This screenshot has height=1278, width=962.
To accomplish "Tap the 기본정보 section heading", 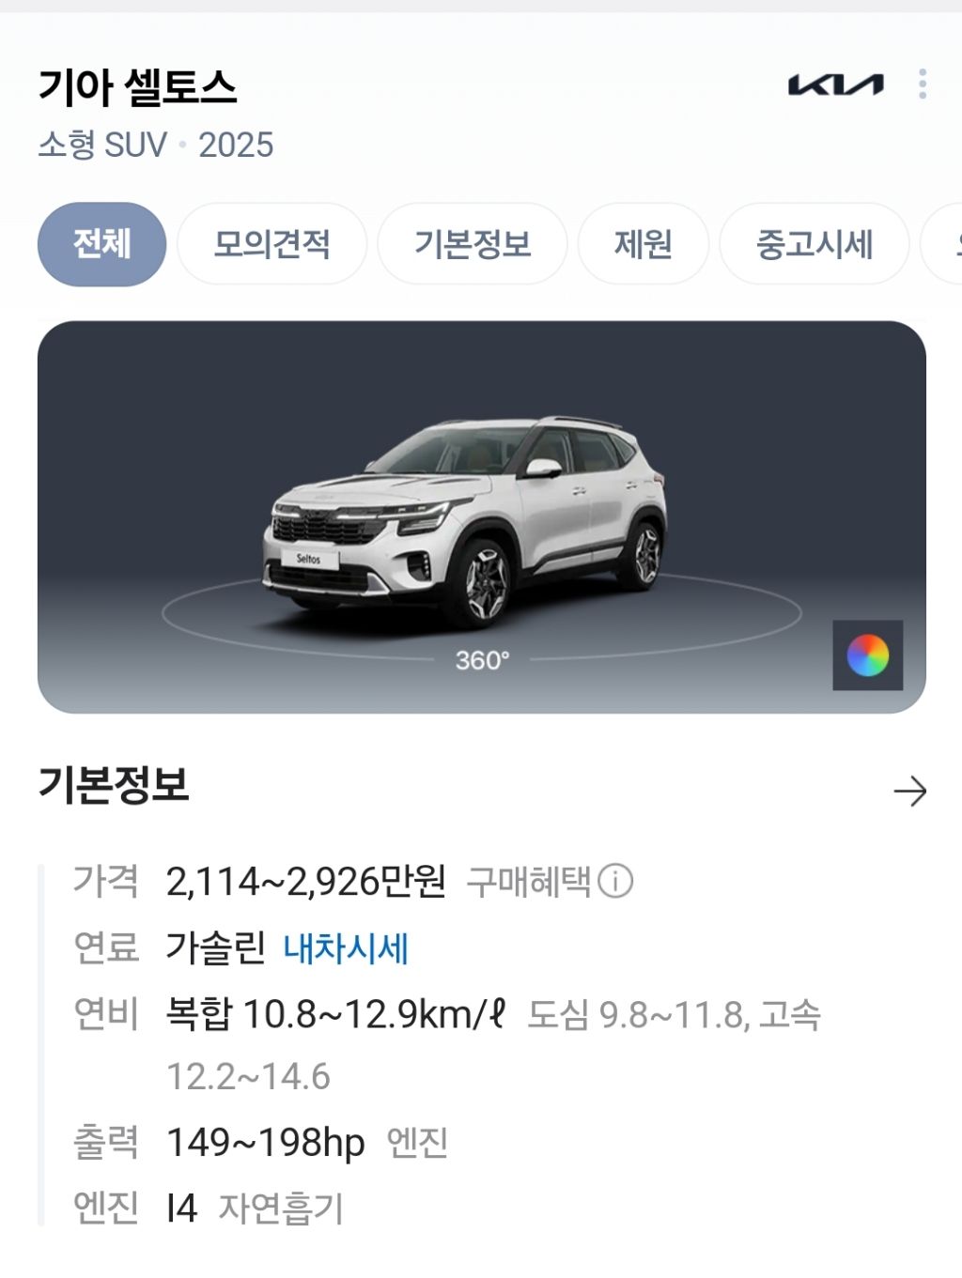I will pyautogui.click(x=114, y=784).
